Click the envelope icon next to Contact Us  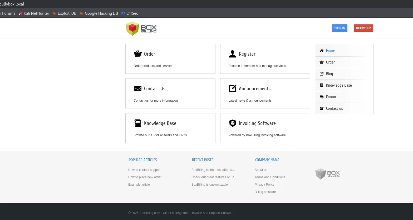coord(137,88)
